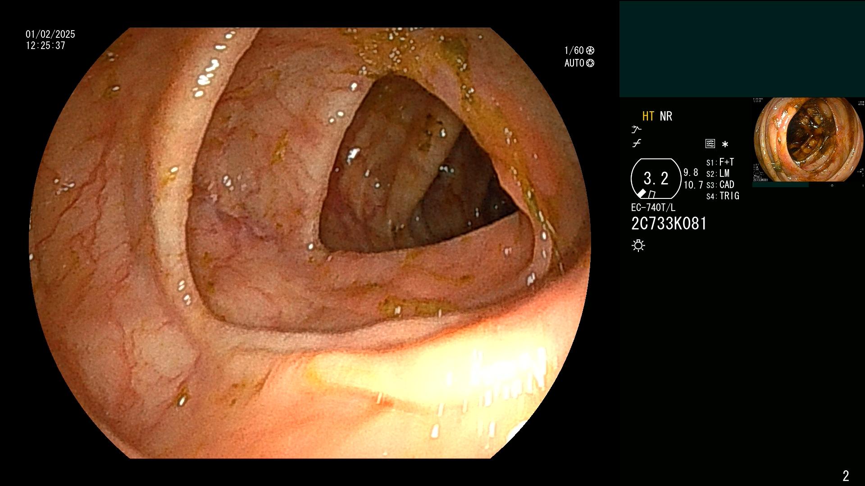Click the image counter 2
Image resolution: width=865 pixels, height=486 pixels.
tap(846, 476)
